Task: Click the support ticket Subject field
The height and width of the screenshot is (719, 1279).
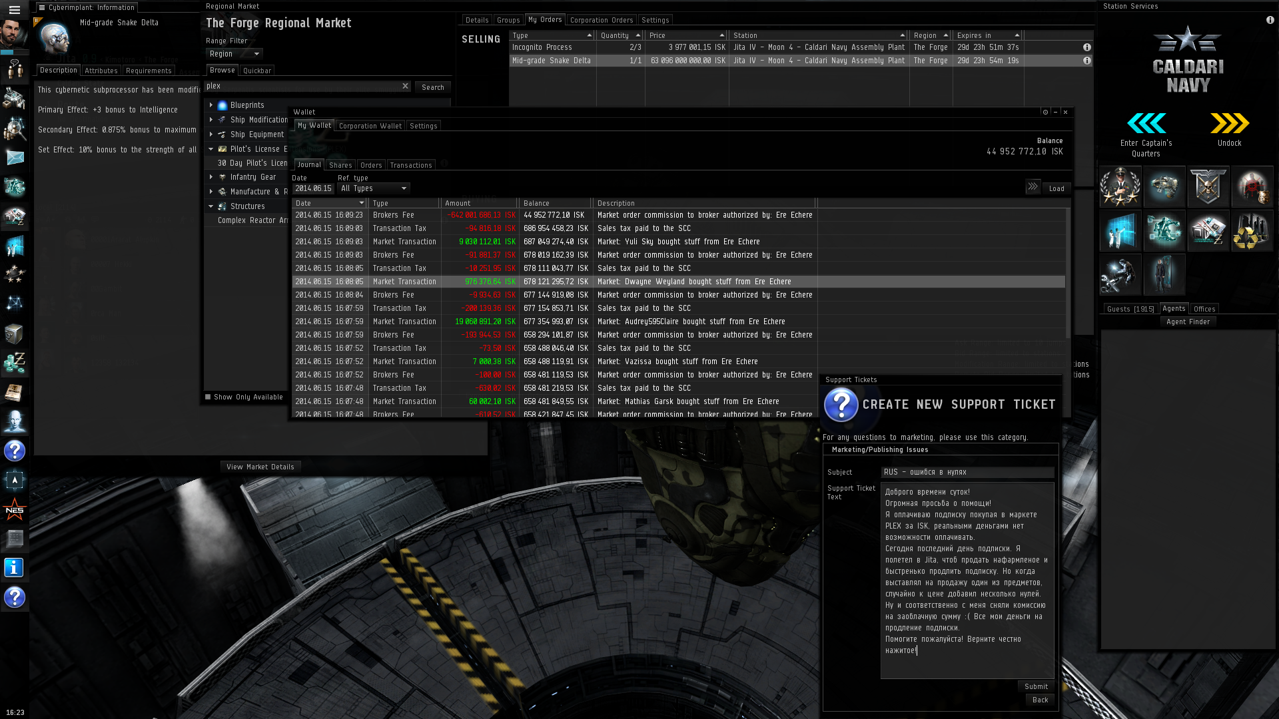Action: [967, 472]
